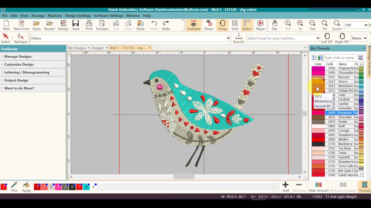
Task: Click the Pick color eyedropper tool
Action: tap(14, 187)
